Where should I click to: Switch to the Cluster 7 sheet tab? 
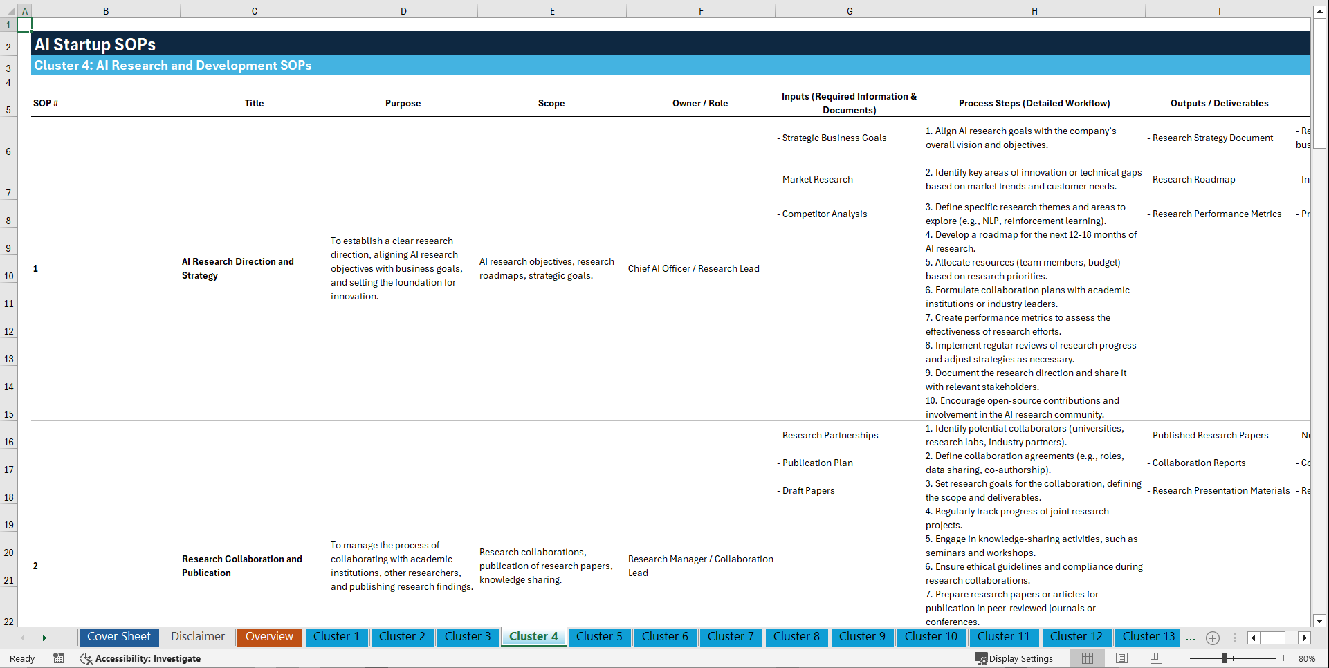click(x=731, y=637)
